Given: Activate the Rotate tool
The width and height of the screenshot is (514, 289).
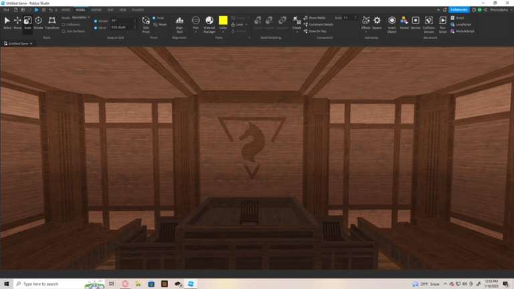Looking at the screenshot, I should (38, 23).
